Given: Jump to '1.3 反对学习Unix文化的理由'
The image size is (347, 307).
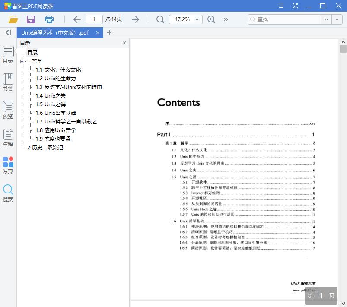Looking at the screenshot, I should pyautogui.click(x=69, y=87).
